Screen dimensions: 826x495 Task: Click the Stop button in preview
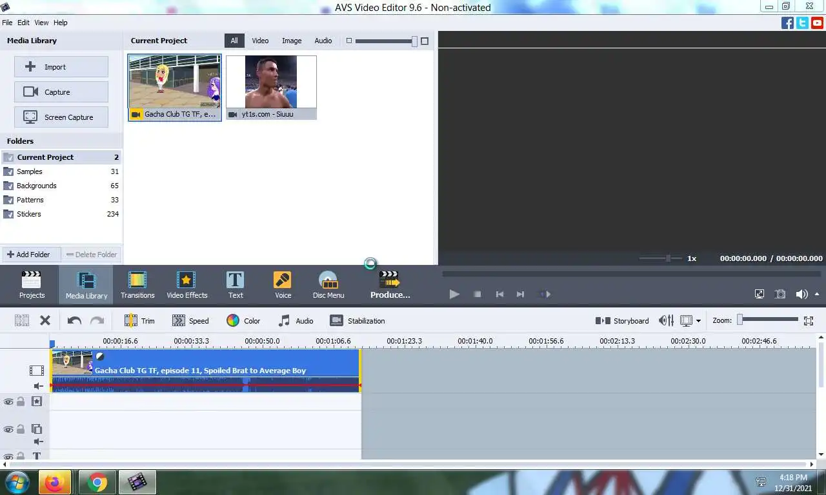click(478, 294)
